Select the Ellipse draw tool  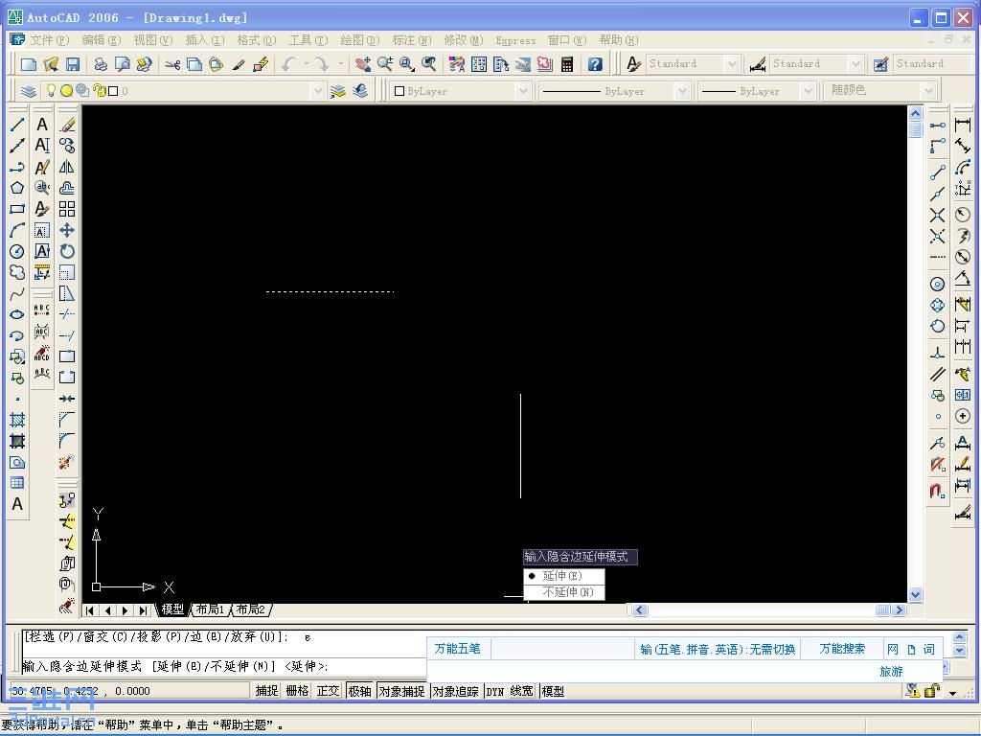coord(17,314)
